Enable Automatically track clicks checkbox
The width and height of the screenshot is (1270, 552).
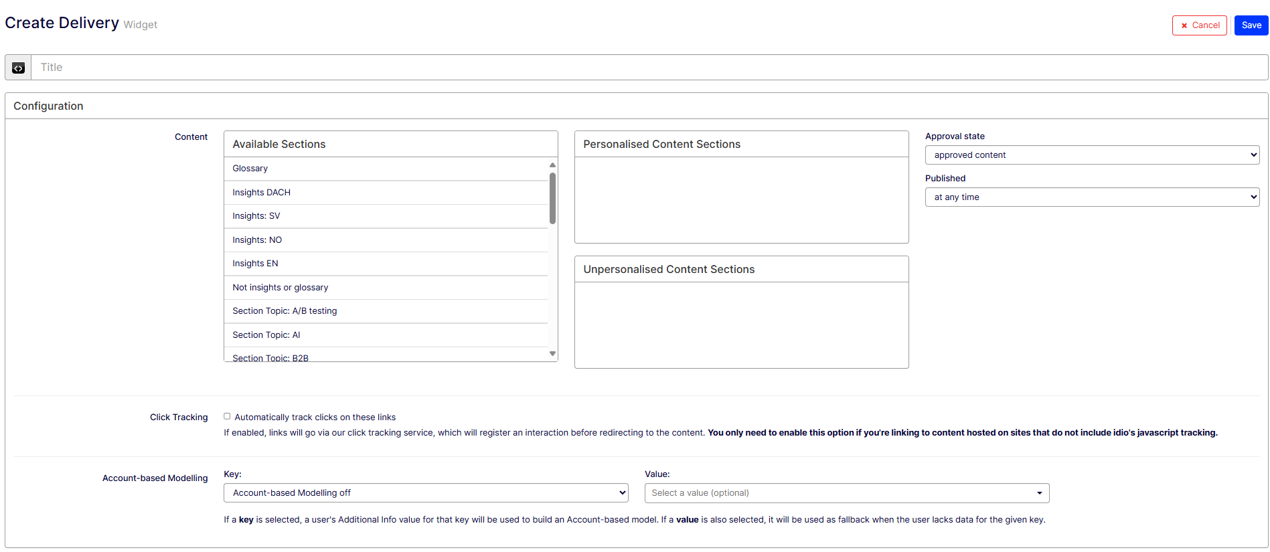click(x=227, y=416)
